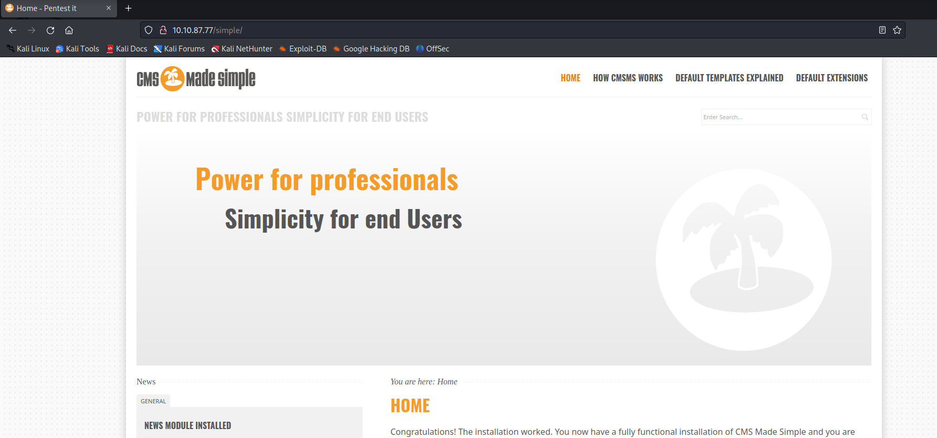Go back using the browser back arrow
The height and width of the screenshot is (438, 937).
[13, 30]
